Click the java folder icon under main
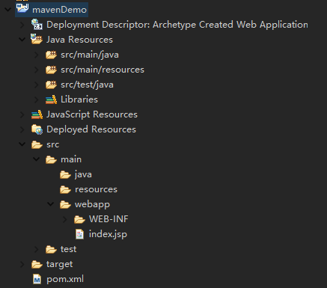The width and height of the screenshot is (327, 288). point(65,174)
